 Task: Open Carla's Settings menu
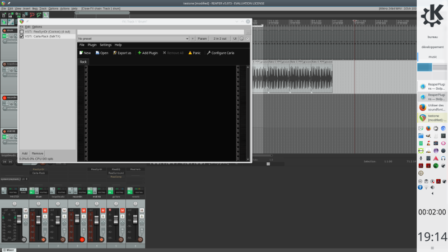[105, 45]
